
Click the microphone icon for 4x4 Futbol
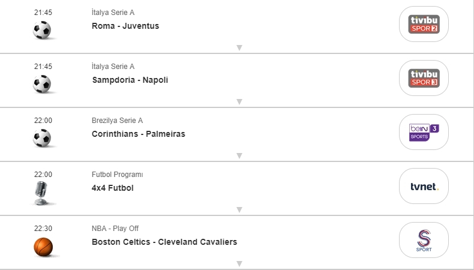42,193
